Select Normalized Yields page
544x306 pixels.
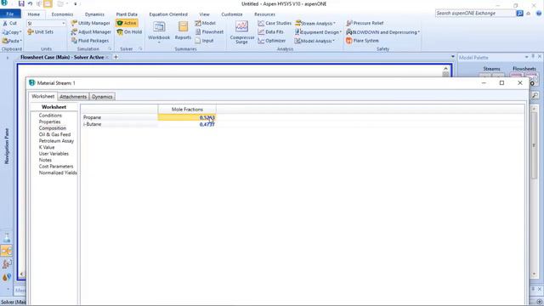pos(58,173)
